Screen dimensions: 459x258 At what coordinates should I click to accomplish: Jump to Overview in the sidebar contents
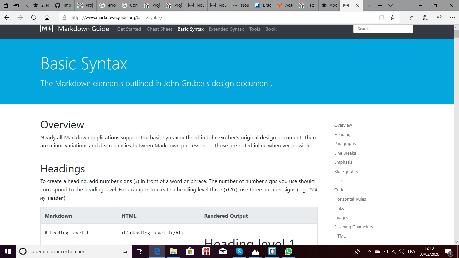coord(343,125)
